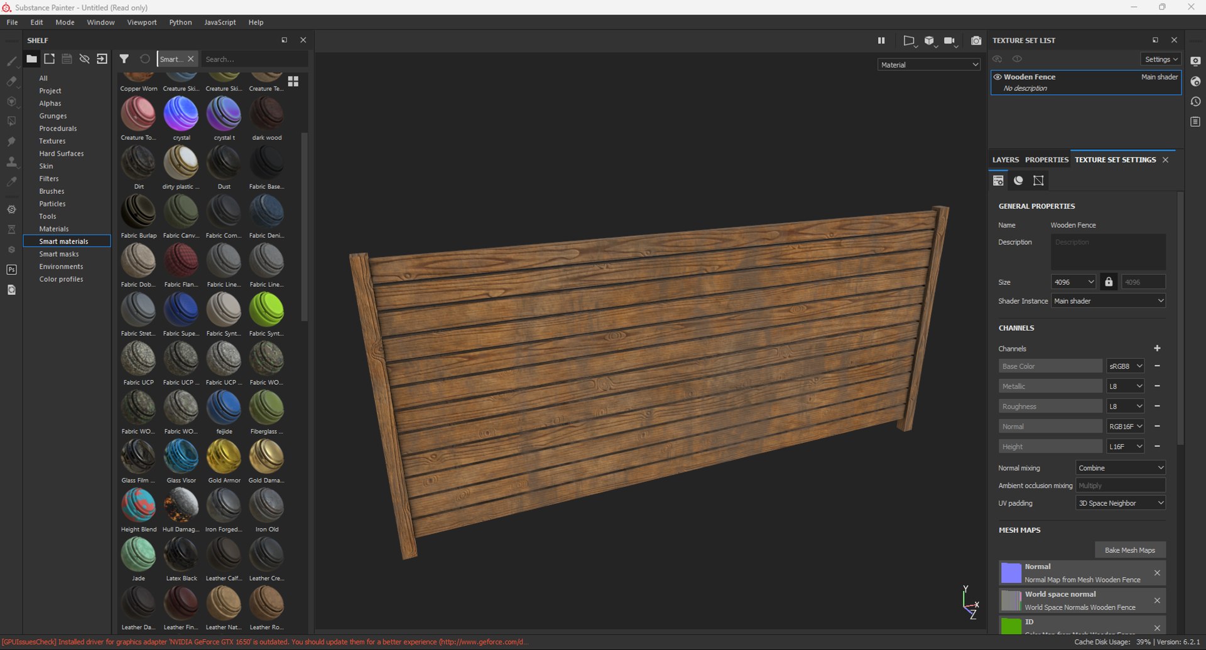The image size is (1206, 650).
Task: Click the shelf Search input field
Action: click(x=254, y=59)
